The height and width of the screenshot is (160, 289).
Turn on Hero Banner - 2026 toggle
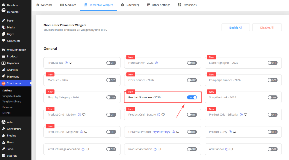(x=192, y=63)
